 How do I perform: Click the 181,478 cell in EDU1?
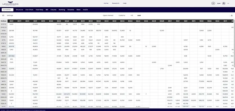(x=12, y=46)
